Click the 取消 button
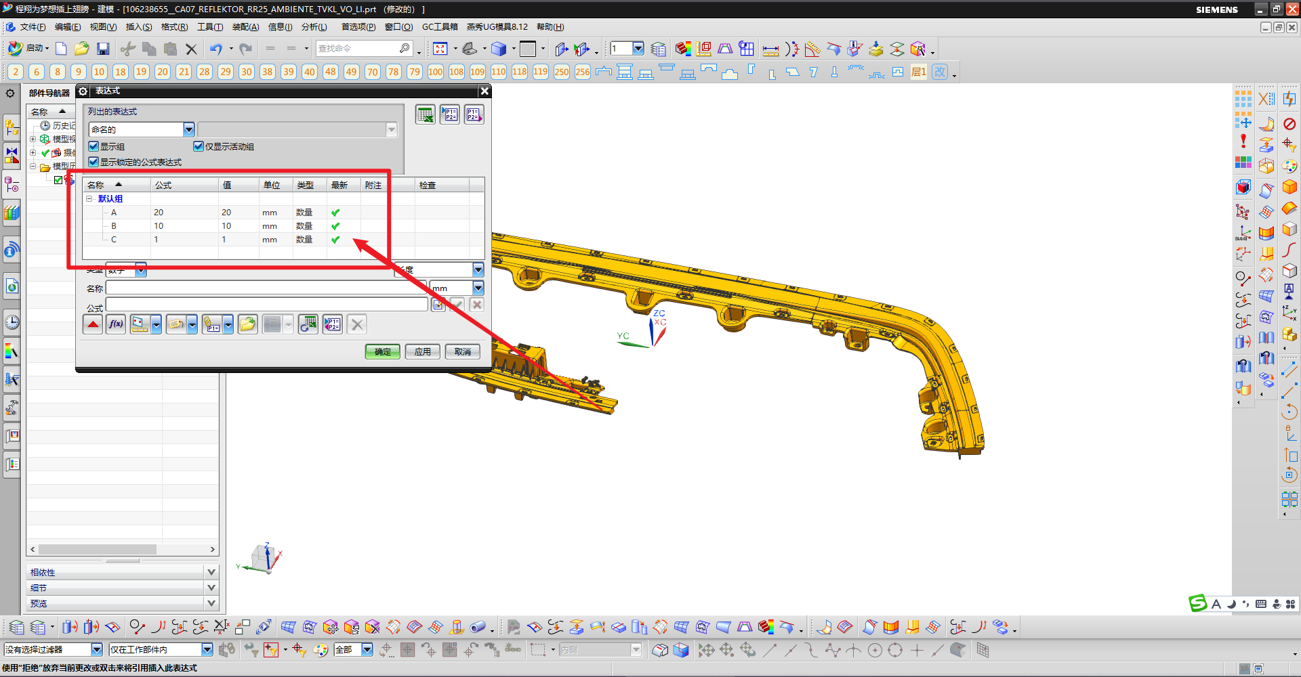Viewport: 1301px width, 677px height. [463, 352]
